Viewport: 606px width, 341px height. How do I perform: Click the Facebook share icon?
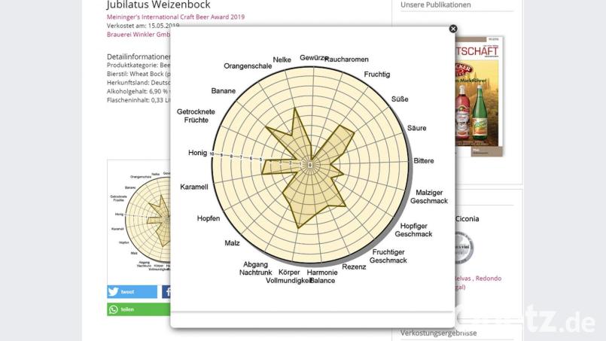pyautogui.click(x=166, y=291)
